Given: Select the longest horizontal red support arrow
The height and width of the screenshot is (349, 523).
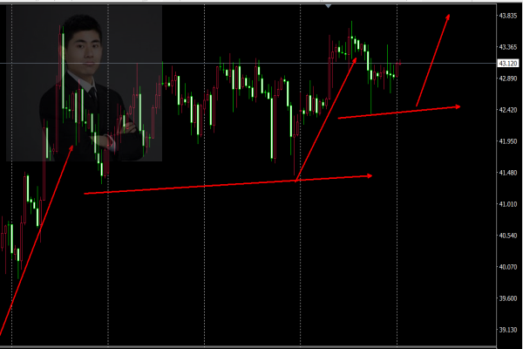Looking at the screenshot, I should coord(228,184).
